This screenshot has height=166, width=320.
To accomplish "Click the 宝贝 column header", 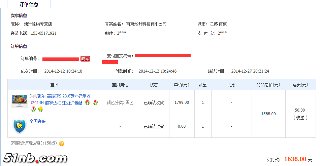I will pyautogui.click(x=54, y=85).
